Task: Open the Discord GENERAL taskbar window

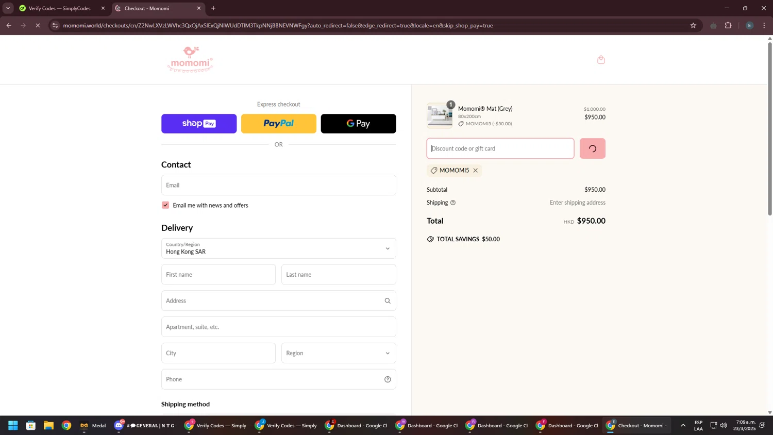Action: (146, 426)
